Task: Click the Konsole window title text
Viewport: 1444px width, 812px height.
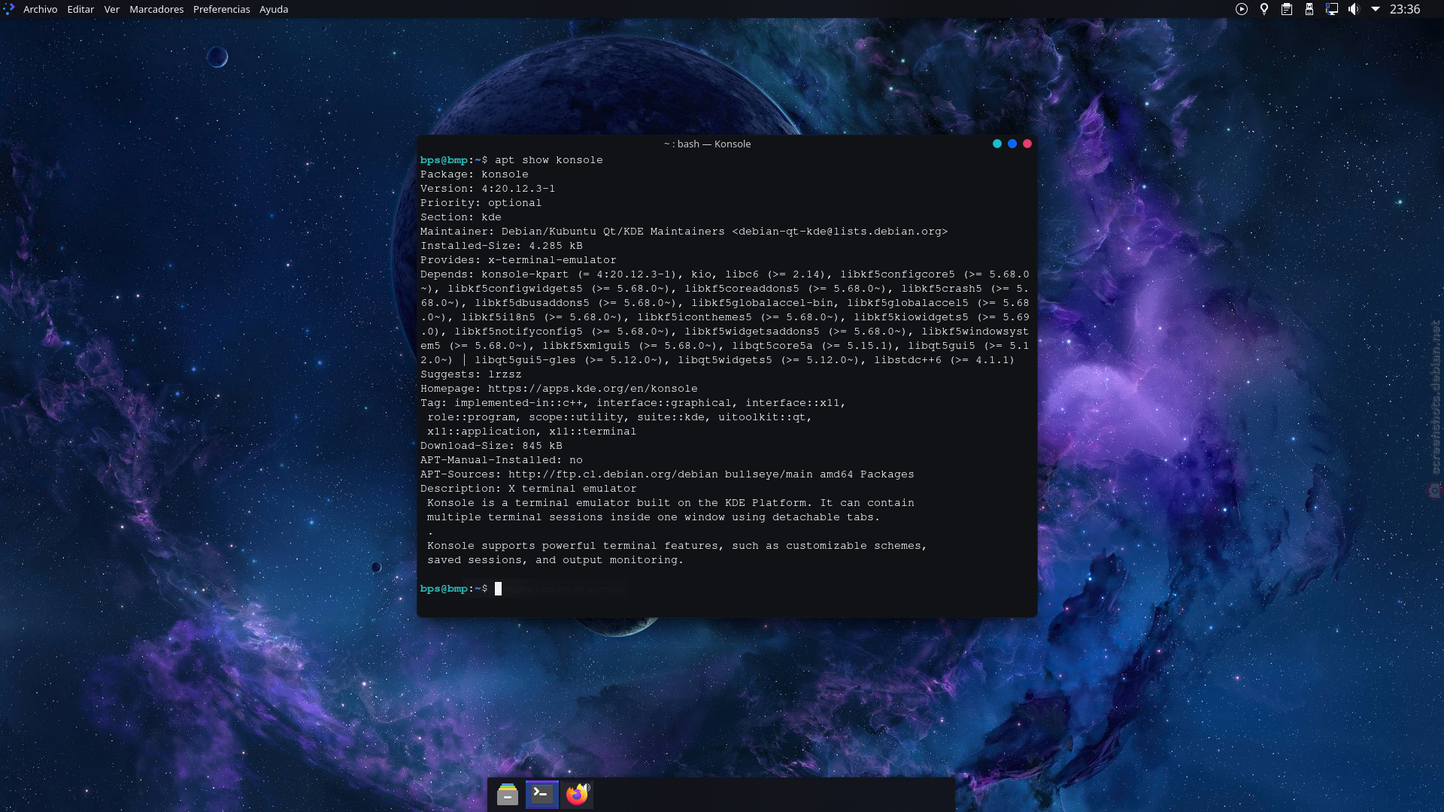Action: (x=707, y=144)
